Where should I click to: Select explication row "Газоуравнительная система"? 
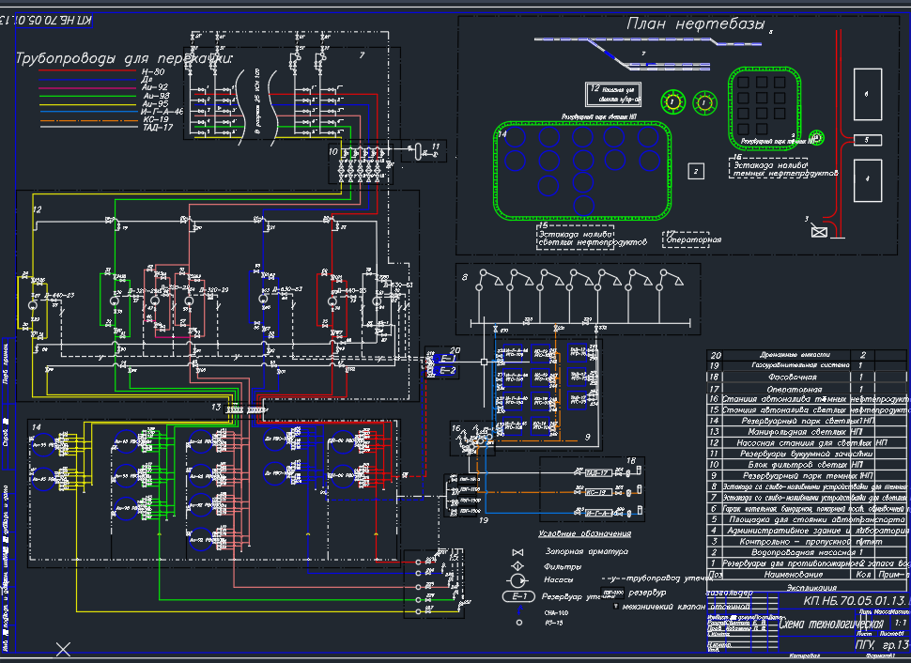point(807,366)
